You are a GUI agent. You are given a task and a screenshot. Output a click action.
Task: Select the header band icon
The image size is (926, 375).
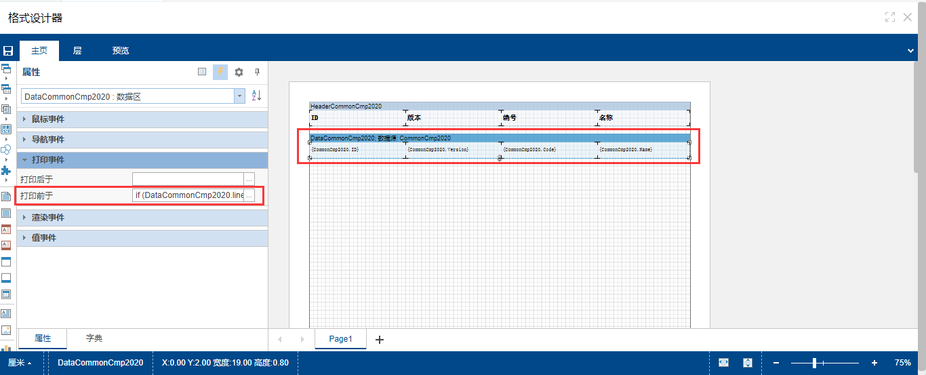pos(6,261)
